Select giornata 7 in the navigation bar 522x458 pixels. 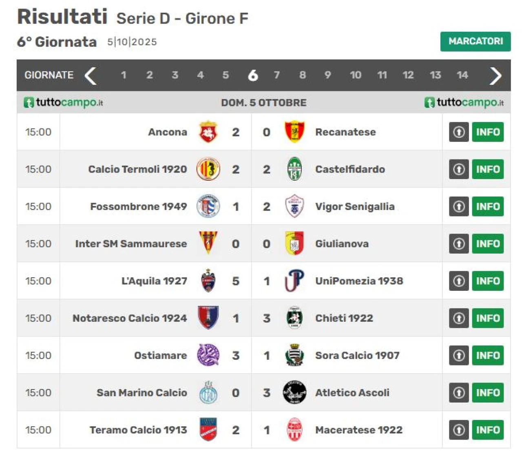tap(277, 75)
